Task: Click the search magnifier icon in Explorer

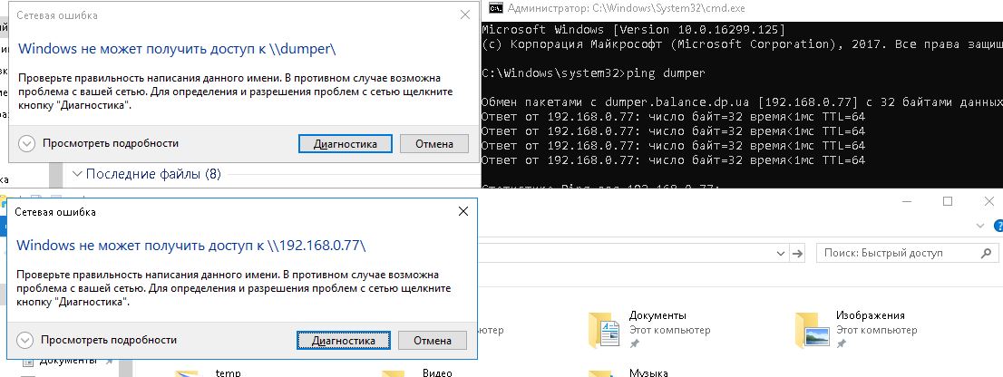Action: (x=986, y=253)
